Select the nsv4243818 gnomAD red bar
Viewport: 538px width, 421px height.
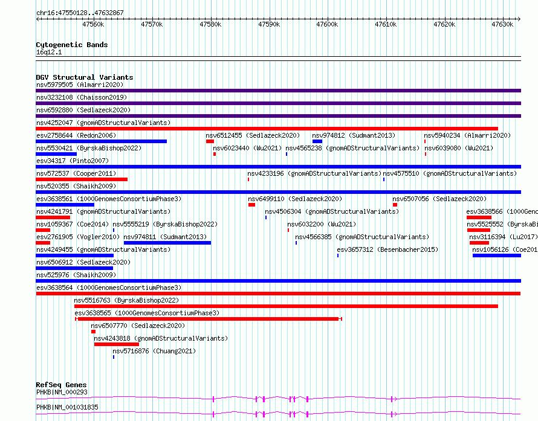point(117,344)
